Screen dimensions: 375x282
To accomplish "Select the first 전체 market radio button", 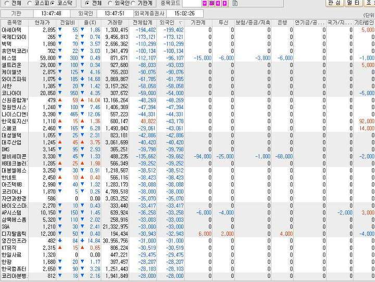I will click(x=6, y=3).
